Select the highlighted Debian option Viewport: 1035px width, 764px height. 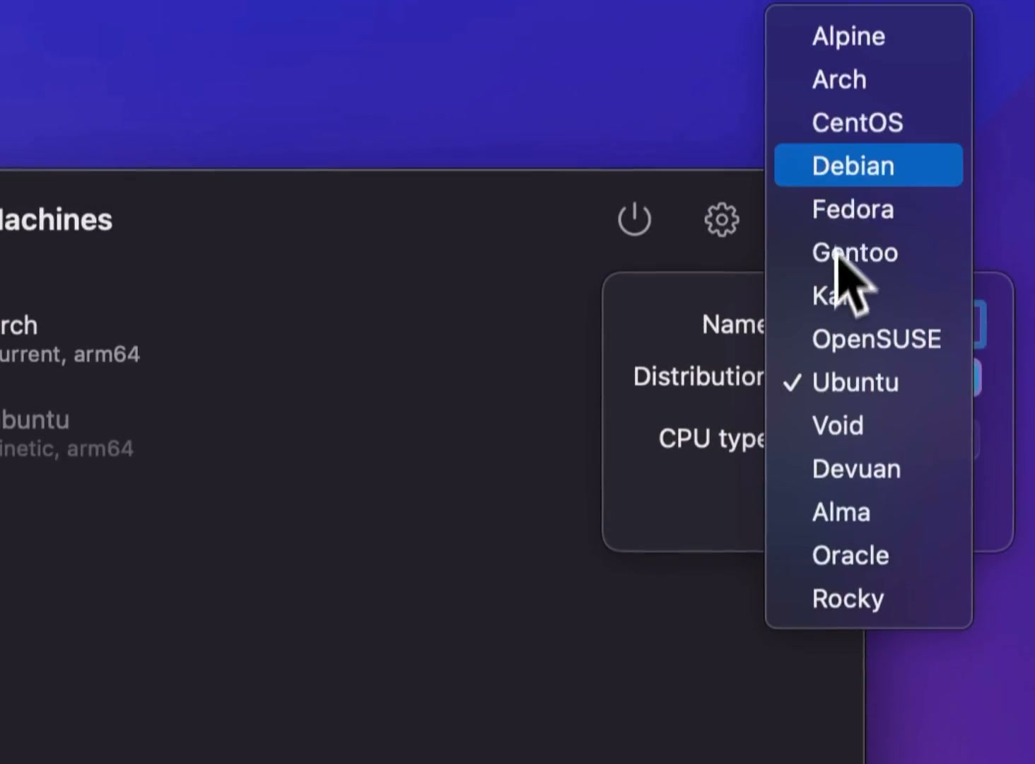(868, 166)
